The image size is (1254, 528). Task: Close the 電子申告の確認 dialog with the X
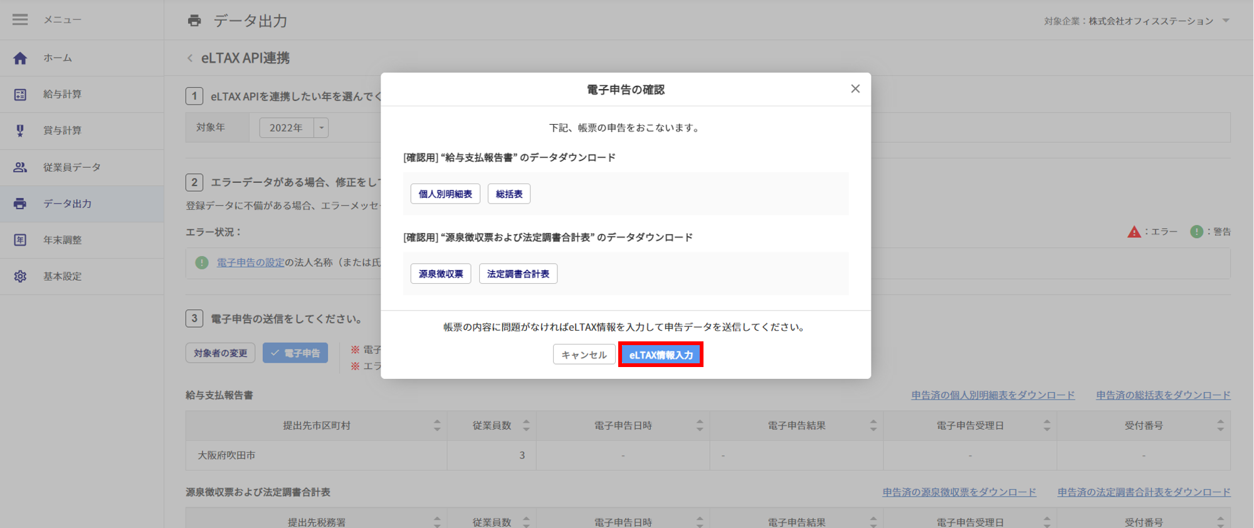[x=855, y=89]
